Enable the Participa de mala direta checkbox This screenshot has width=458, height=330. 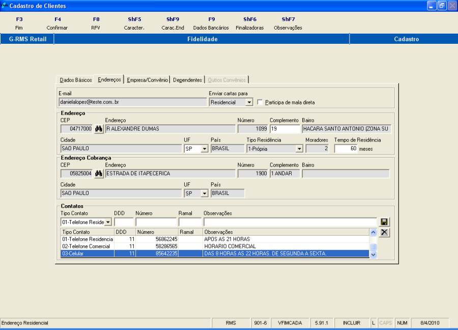261,102
